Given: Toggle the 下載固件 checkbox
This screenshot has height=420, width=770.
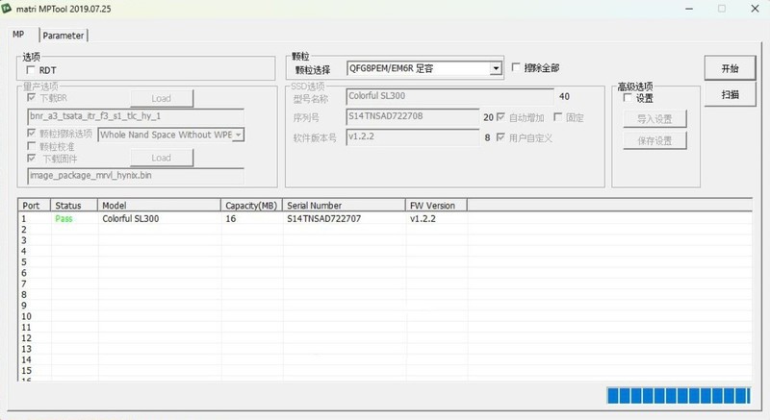Looking at the screenshot, I should (32, 158).
